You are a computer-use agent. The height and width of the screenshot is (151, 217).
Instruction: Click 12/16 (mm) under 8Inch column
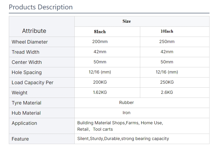[100, 72]
